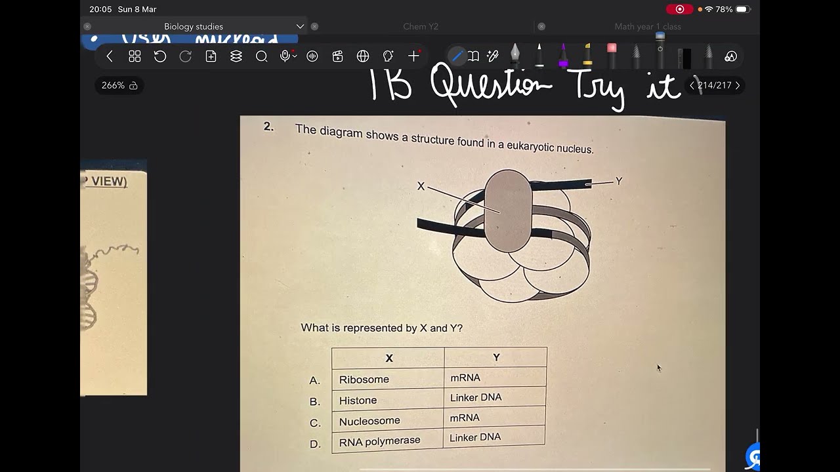Close the Math year 1 class tab
Viewport: 840px width, 472px height.
pyautogui.click(x=541, y=27)
